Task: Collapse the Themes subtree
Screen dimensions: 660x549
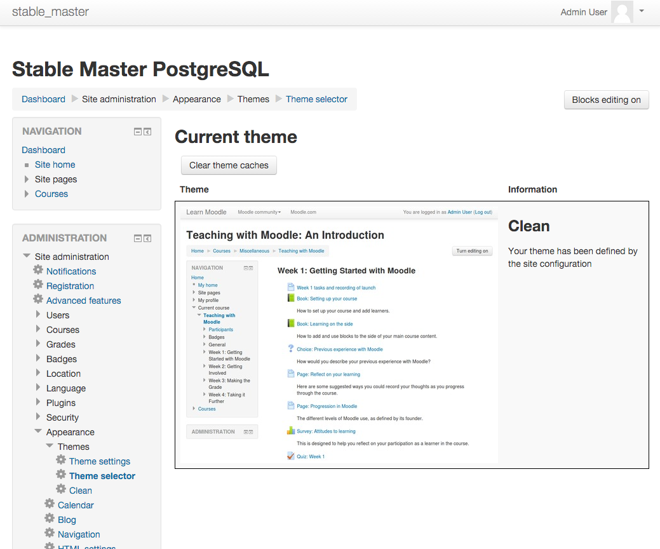Action: (50, 446)
